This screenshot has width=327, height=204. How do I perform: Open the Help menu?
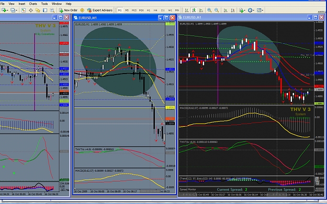tap(69, 4)
